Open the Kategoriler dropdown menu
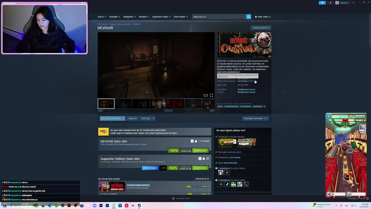371x209 pixels. [129, 17]
